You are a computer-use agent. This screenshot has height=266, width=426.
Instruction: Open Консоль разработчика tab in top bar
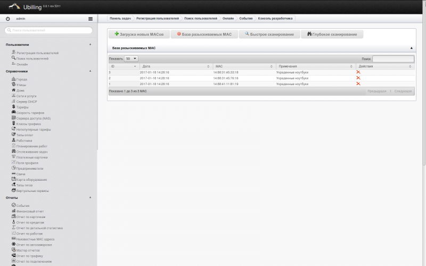click(x=275, y=19)
